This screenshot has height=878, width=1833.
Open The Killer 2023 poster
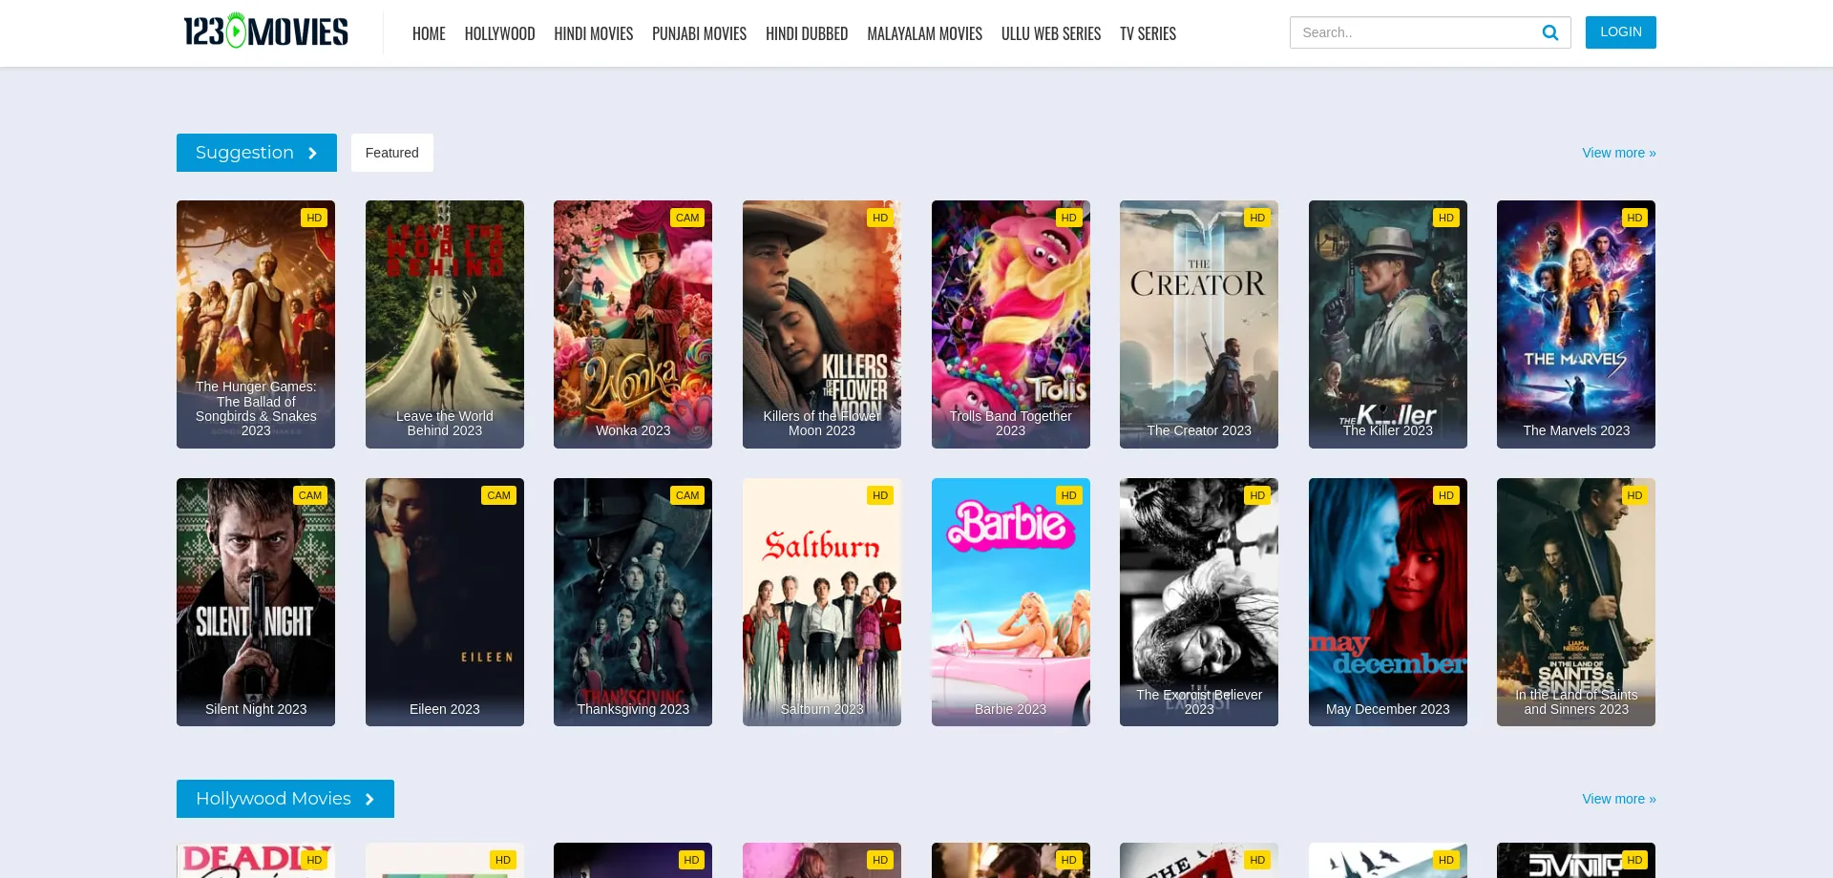[1388, 324]
